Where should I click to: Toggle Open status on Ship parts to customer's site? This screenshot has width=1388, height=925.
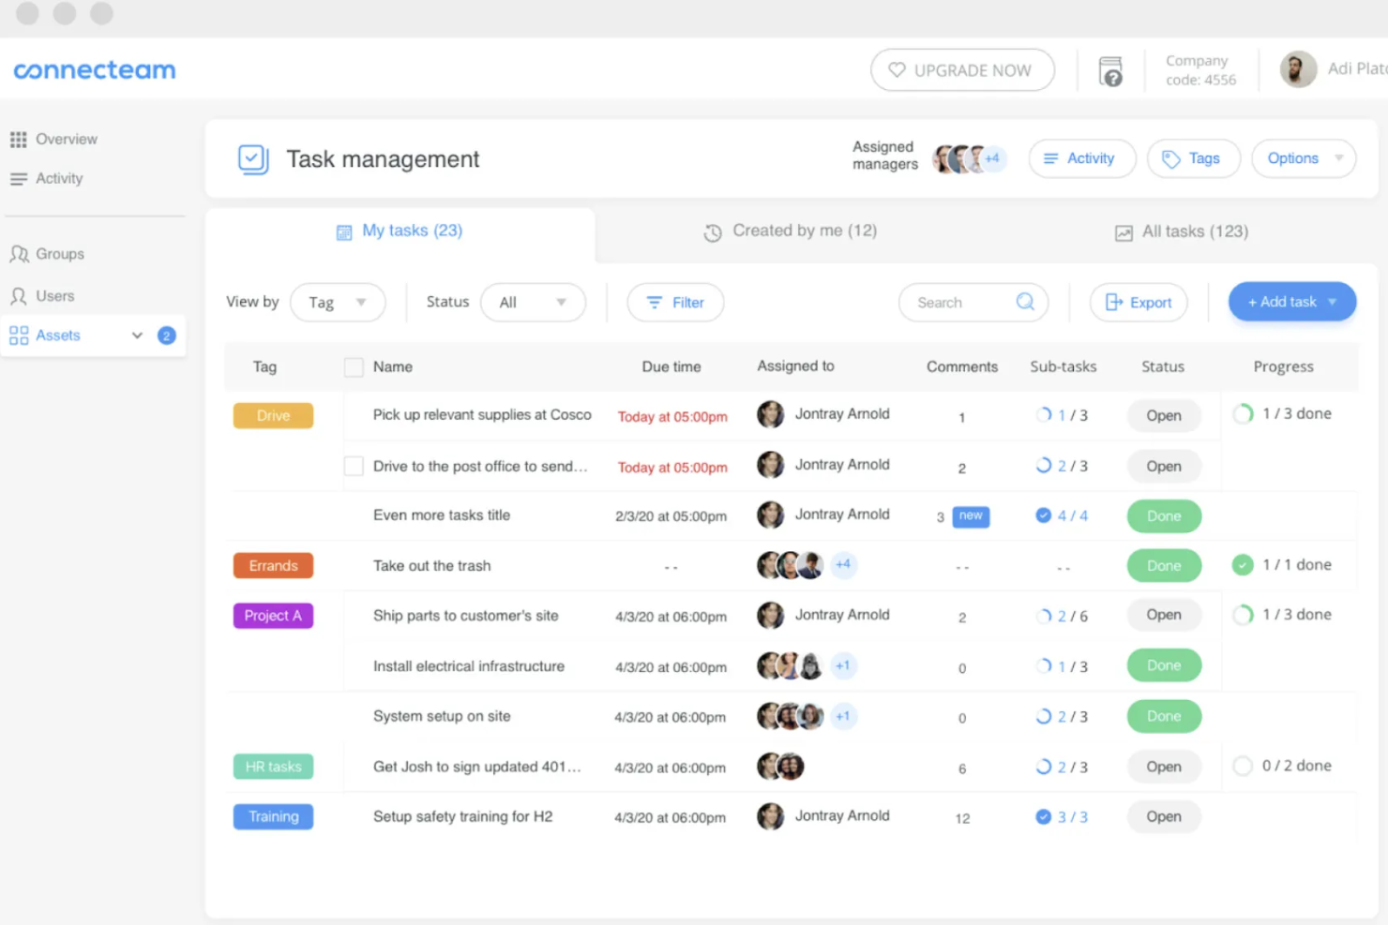coord(1164,615)
